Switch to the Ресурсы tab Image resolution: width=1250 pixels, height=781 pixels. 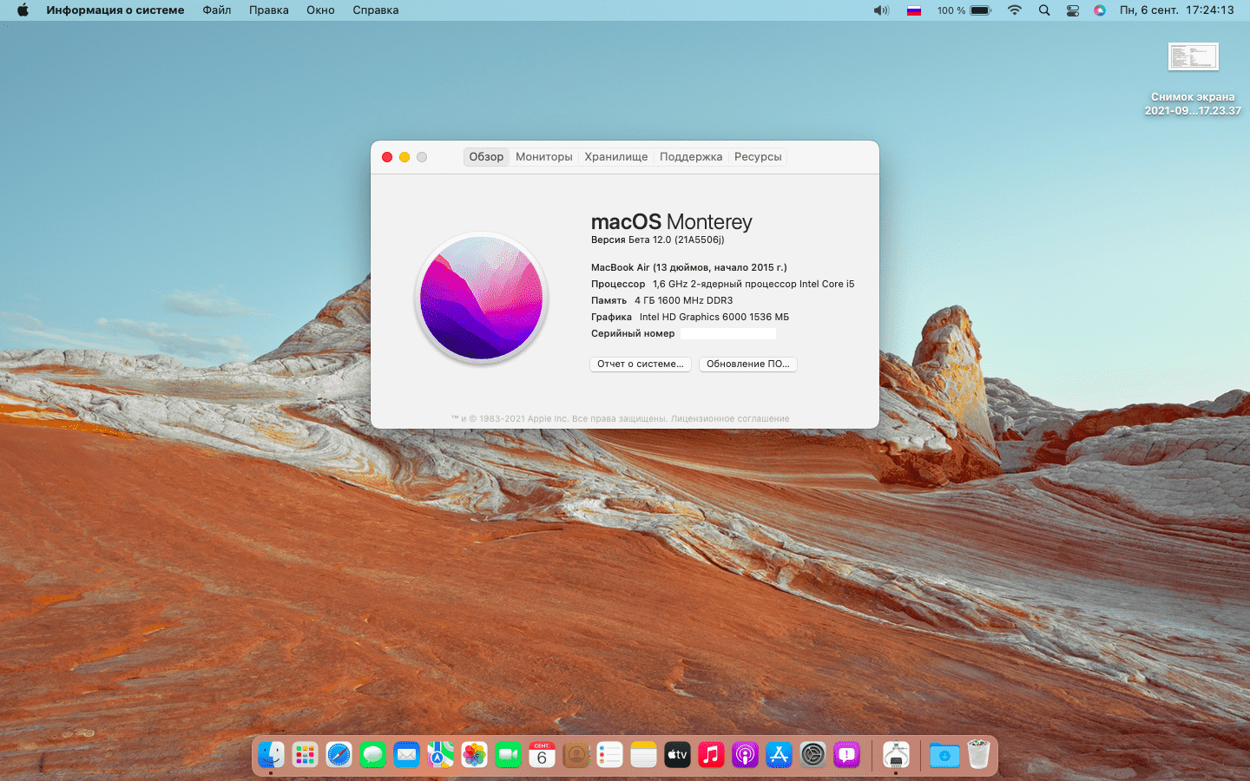click(758, 157)
